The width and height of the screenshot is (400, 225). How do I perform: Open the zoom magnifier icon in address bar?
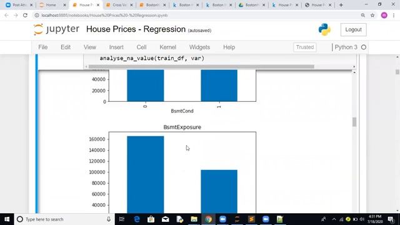362,15
